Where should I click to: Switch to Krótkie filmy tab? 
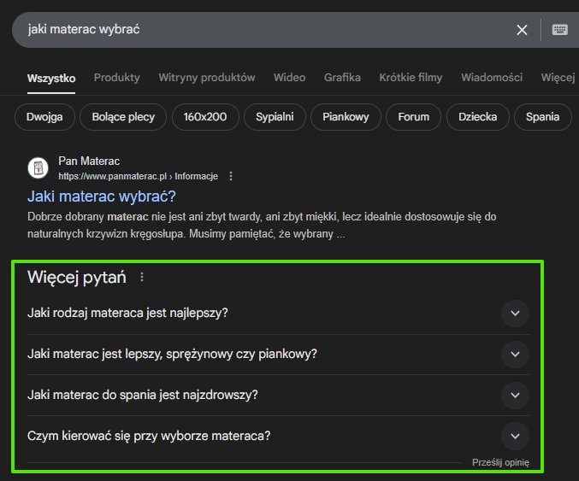pyautogui.click(x=411, y=78)
